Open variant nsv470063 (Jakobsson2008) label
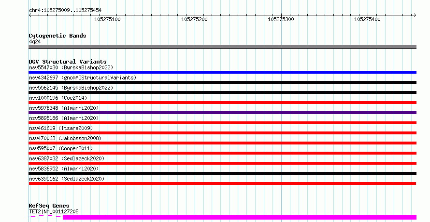The width and height of the screenshot is (430, 222). pyautogui.click(x=65, y=138)
